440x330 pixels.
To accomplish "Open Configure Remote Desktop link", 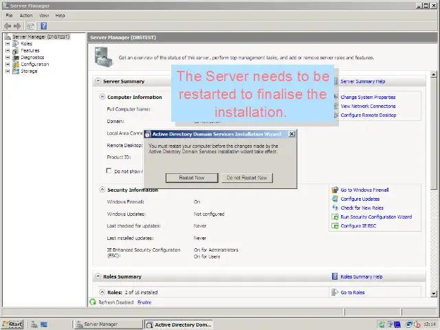I will [368, 115].
